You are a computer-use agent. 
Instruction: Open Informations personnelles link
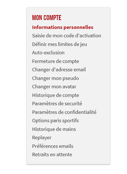pos(63,27)
